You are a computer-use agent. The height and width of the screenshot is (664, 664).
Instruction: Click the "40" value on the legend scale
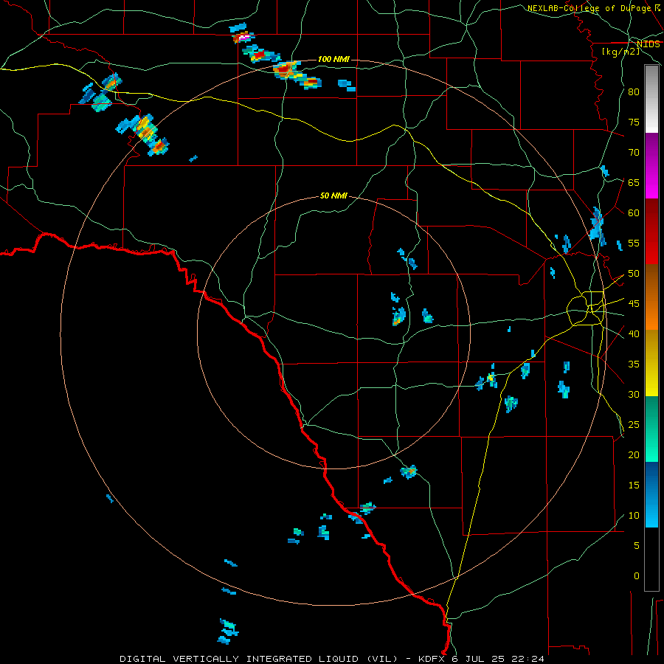[x=634, y=334]
